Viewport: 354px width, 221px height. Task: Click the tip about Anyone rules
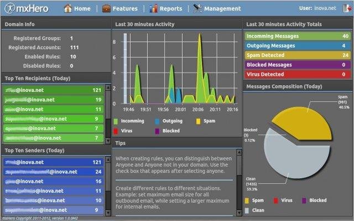pos(174,165)
